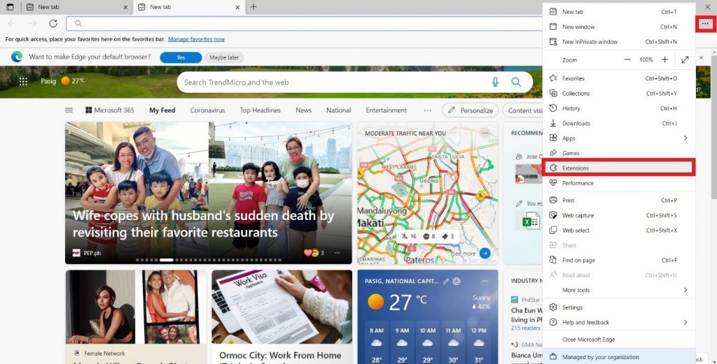717x364 pixels.
Task: Enter full screen with the expand arrow icon
Action: [685, 60]
